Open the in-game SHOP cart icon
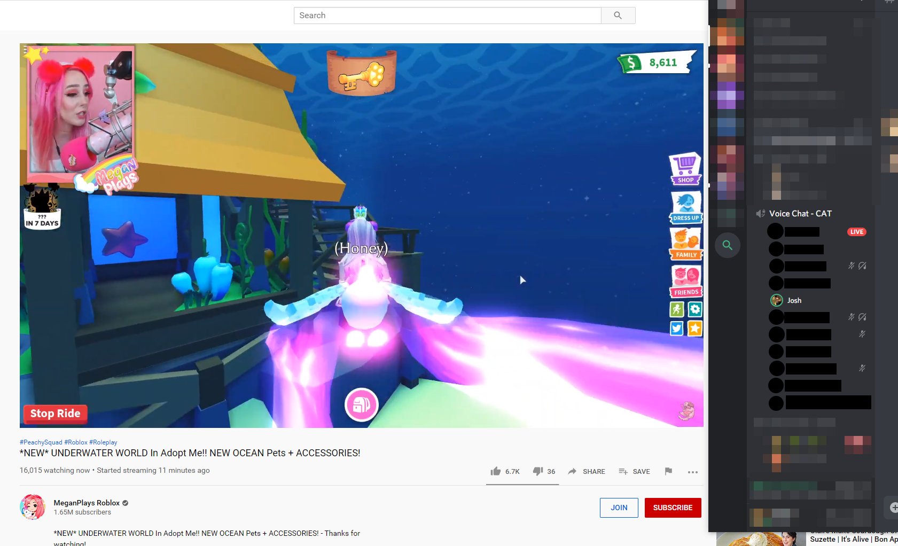Viewport: 898px width, 546px height. coord(685,169)
